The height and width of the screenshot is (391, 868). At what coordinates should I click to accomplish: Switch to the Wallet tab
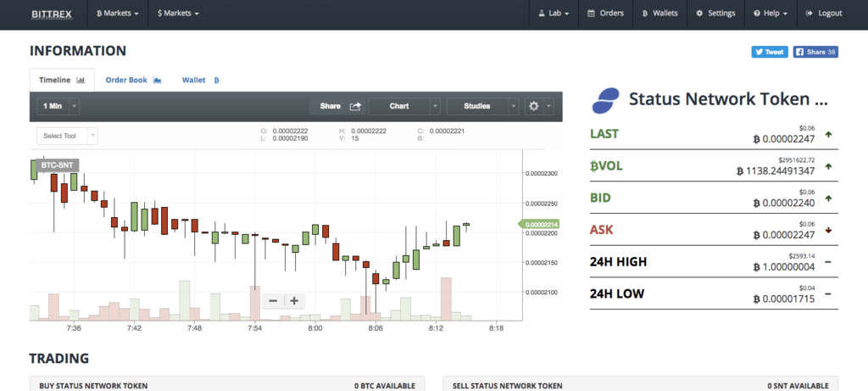tap(200, 80)
